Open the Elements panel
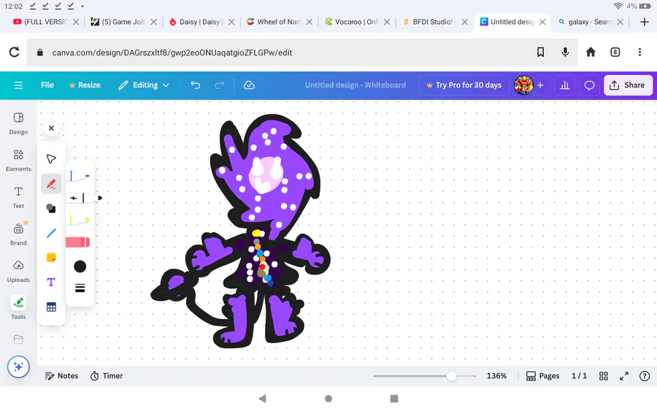The height and width of the screenshot is (411, 657). pyautogui.click(x=18, y=161)
